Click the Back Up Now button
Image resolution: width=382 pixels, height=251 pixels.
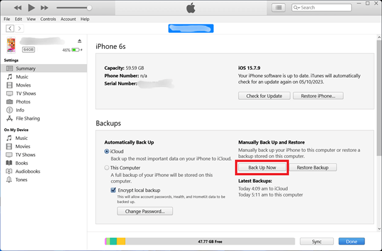coord(262,168)
